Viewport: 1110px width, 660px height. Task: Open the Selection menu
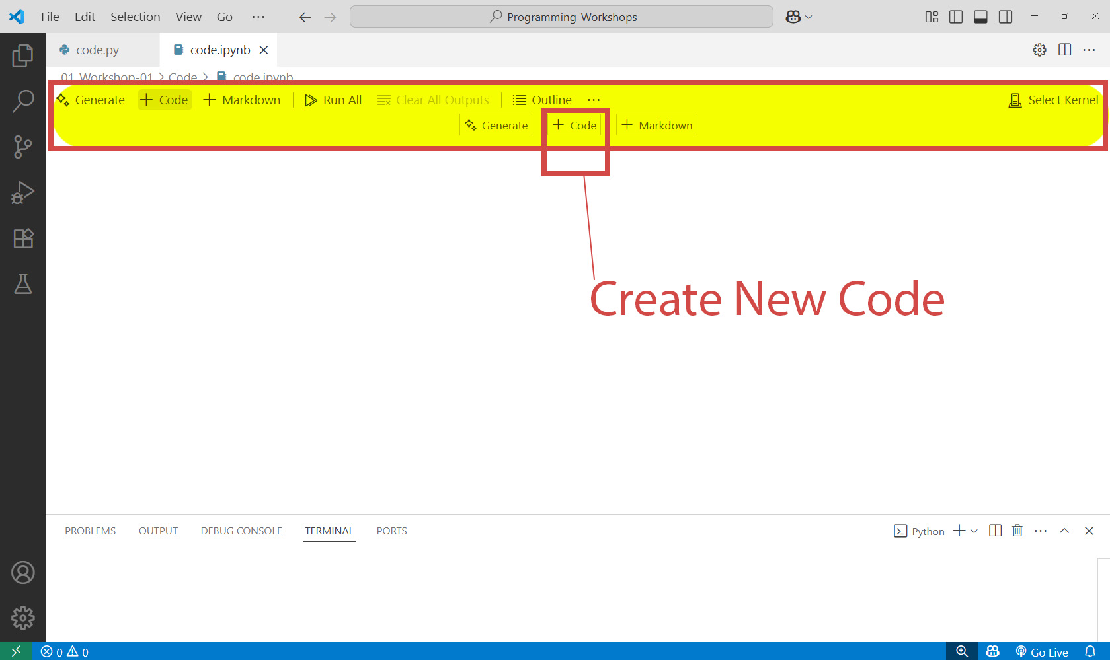click(x=136, y=17)
